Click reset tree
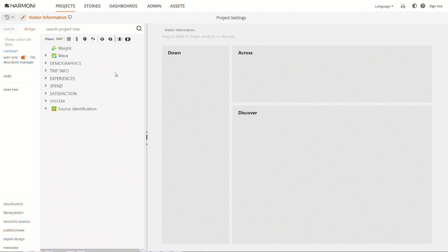 click(x=10, y=90)
